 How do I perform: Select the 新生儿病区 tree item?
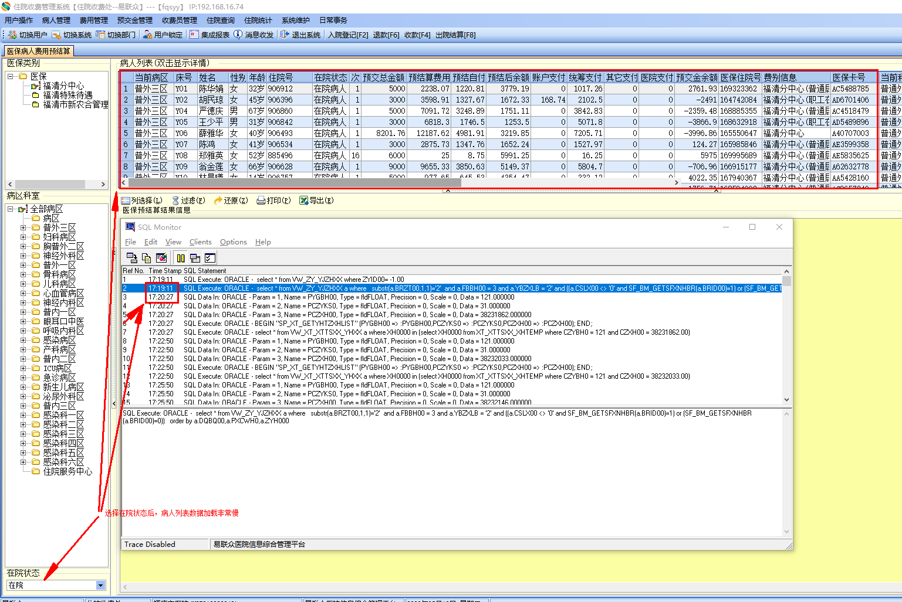click(63, 387)
